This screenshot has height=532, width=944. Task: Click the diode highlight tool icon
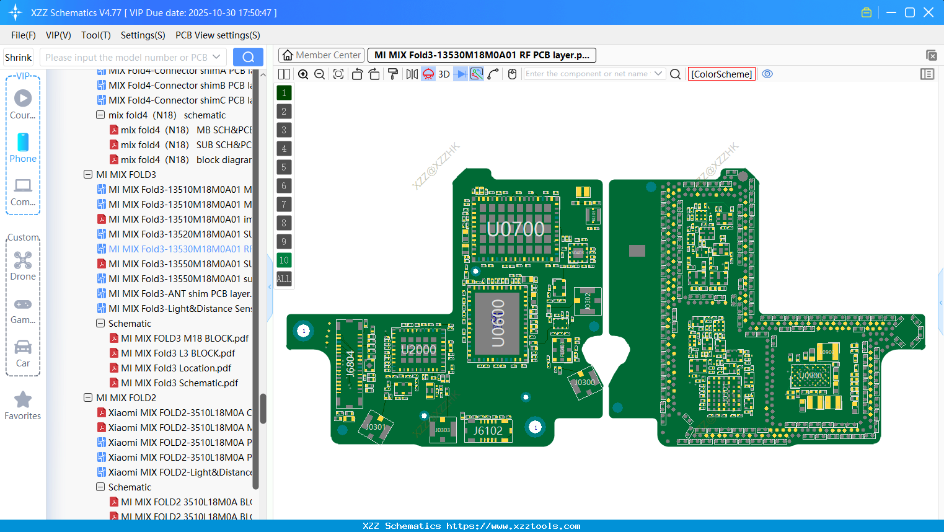[x=459, y=74]
